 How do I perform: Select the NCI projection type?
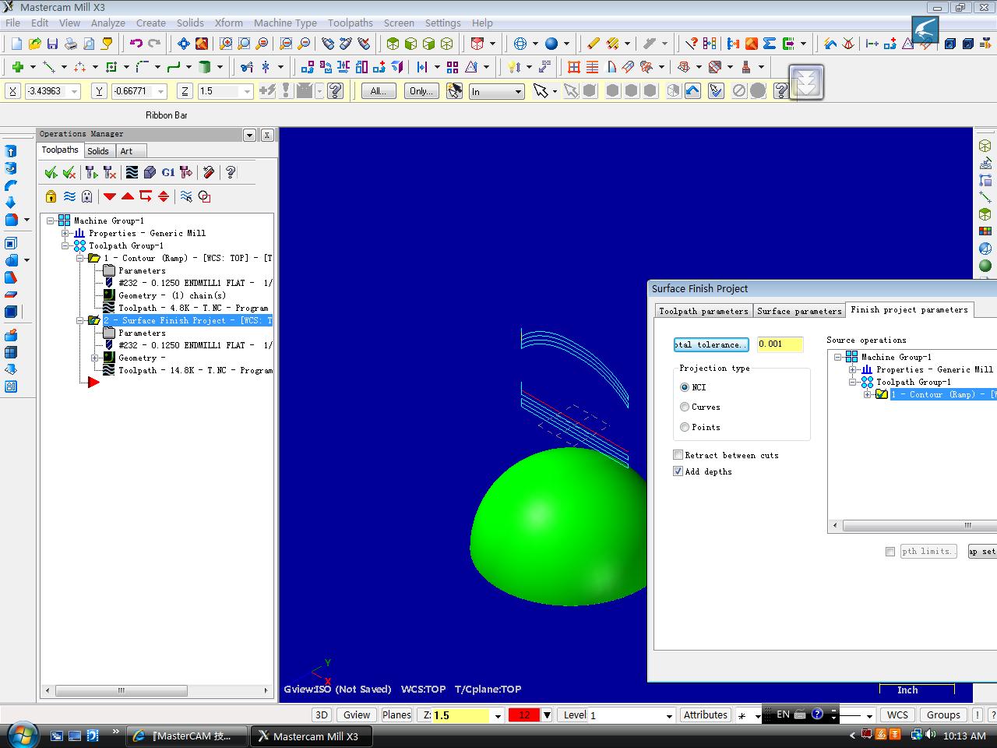[685, 387]
